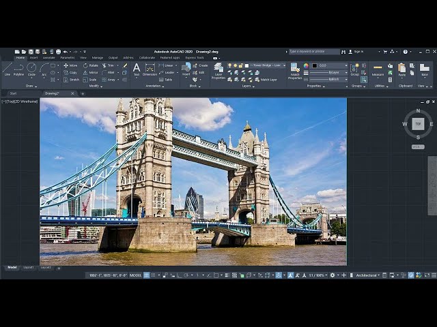Click the Stretch tool
The image size is (437, 327).
[x=71, y=80]
